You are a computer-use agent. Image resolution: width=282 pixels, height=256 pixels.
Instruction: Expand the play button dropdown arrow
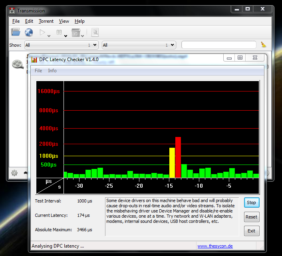pyautogui.click(x=49, y=36)
